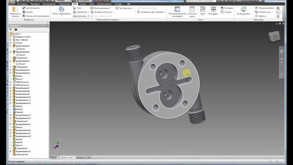Expand the Твердые тела node
The height and width of the screenshot is (165, 293).
point(11,37)
